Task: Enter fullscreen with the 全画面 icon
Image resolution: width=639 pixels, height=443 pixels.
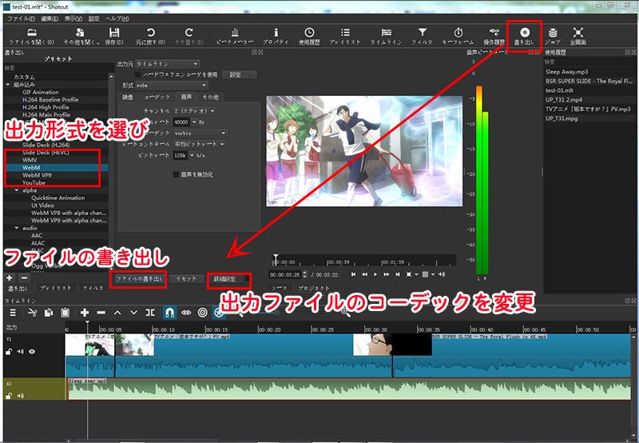Action: (577, 33)
